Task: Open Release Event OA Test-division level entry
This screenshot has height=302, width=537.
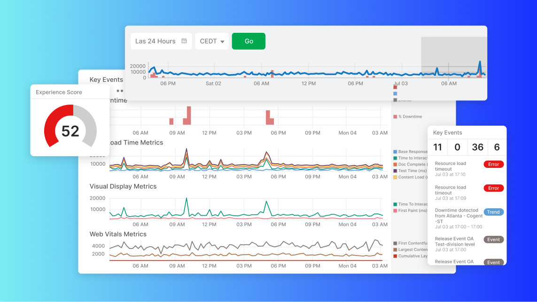Action: pos(455,244)
